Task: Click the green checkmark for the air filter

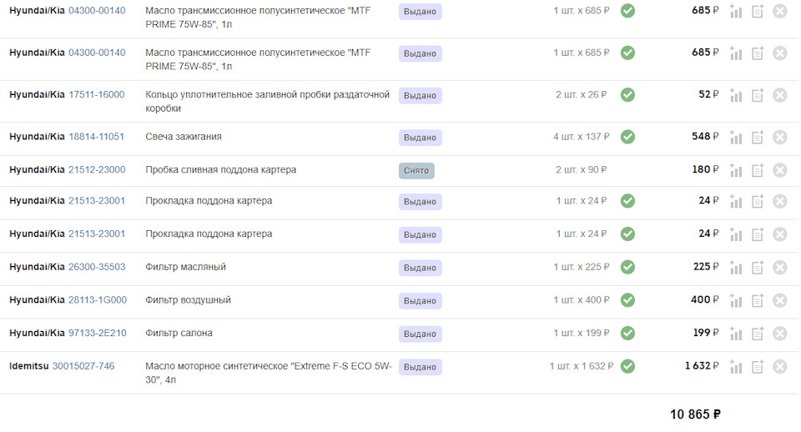Action: [x=627, y=299]
